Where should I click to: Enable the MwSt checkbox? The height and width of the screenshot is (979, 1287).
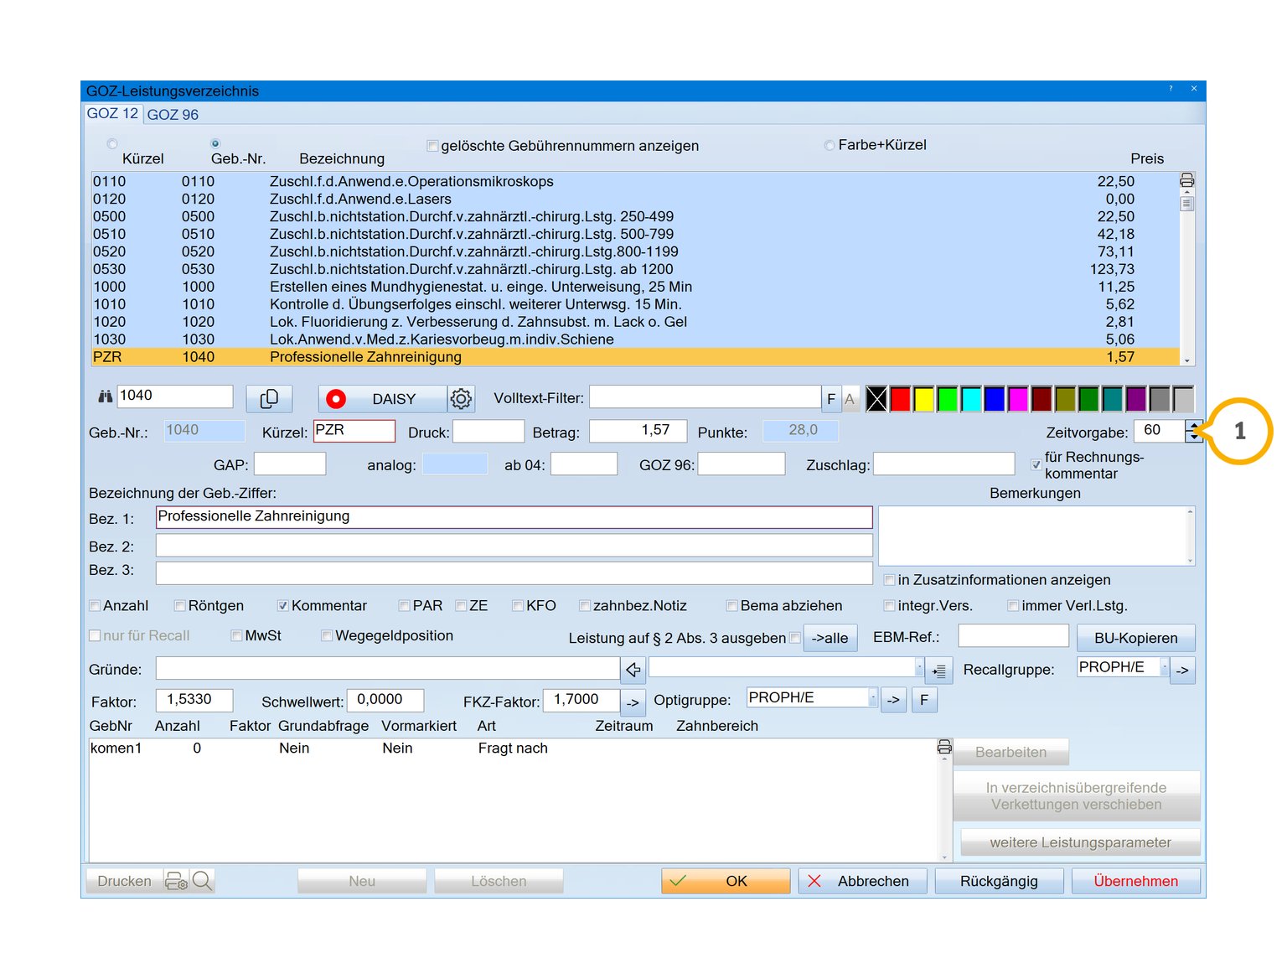click(236, 636)
